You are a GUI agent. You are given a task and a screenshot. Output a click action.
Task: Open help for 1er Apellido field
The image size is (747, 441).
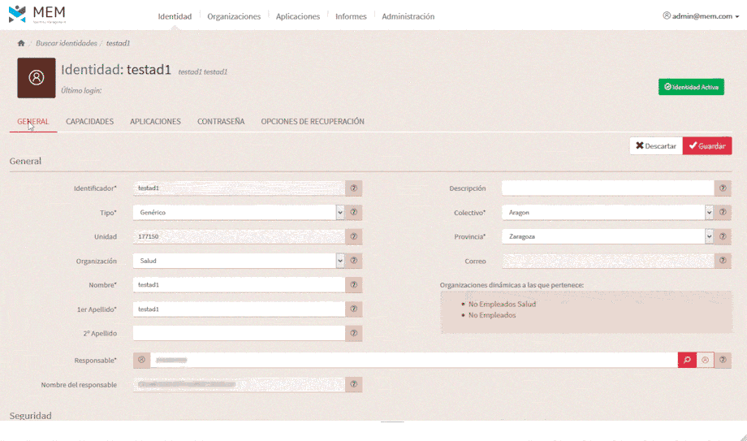[x=353, y=309]
